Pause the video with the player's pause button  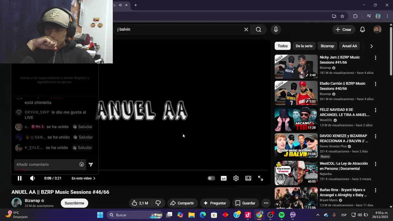click(20, 178)
